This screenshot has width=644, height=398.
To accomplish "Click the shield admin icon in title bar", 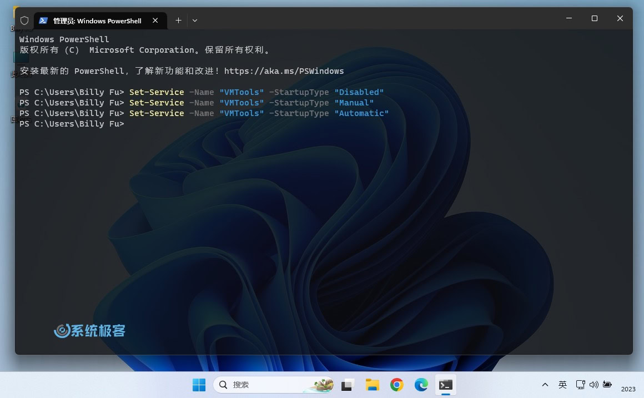I will pos(24,21).
